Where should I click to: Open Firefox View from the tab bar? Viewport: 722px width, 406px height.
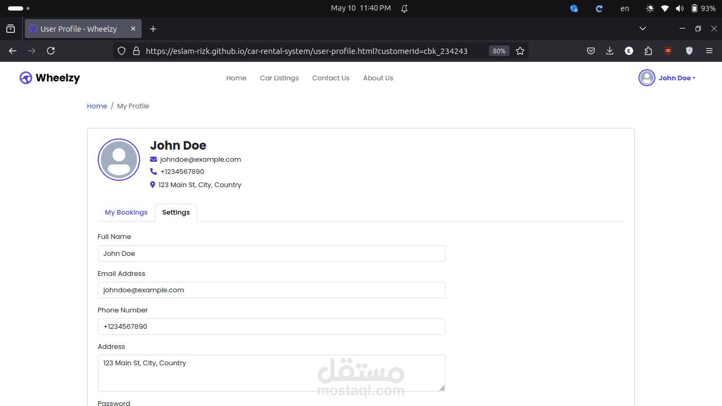tap(11, 29)
